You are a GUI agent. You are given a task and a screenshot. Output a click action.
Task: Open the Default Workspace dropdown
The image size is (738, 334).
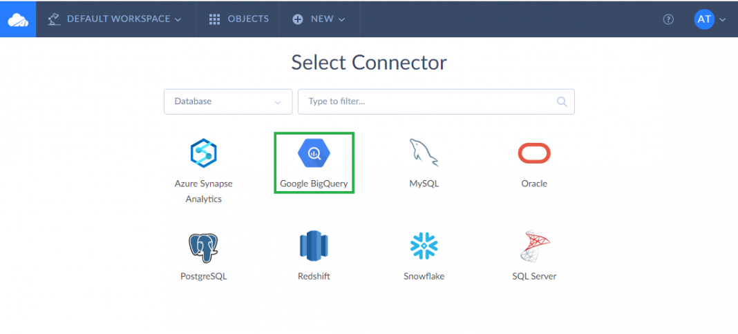click(115, 19)
